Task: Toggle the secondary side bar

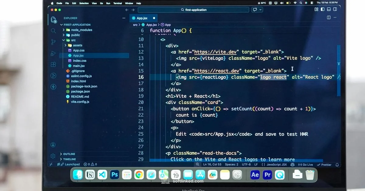Action: (x=335, y=9)
